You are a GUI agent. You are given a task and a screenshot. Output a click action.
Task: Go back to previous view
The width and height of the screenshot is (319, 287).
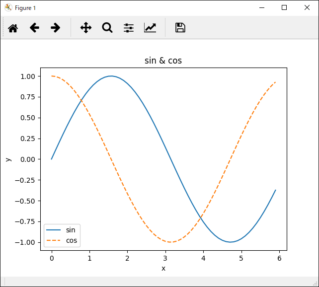pyautogui.click(x=34, y=28)
